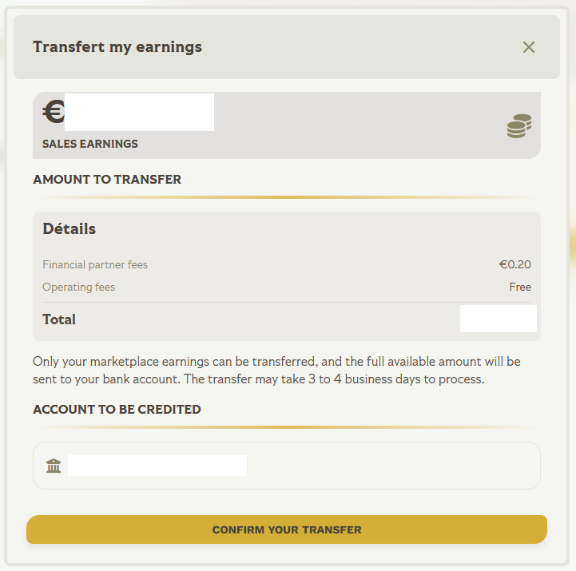Click the Détails section heading

70,229
